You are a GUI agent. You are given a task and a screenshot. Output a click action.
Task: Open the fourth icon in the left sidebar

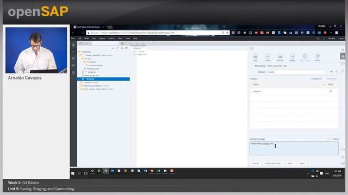pos(73,66)
